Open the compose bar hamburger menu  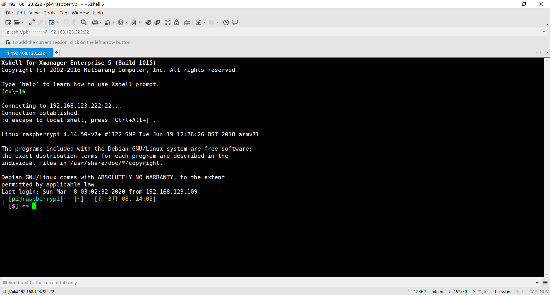[x=545, y=282]
